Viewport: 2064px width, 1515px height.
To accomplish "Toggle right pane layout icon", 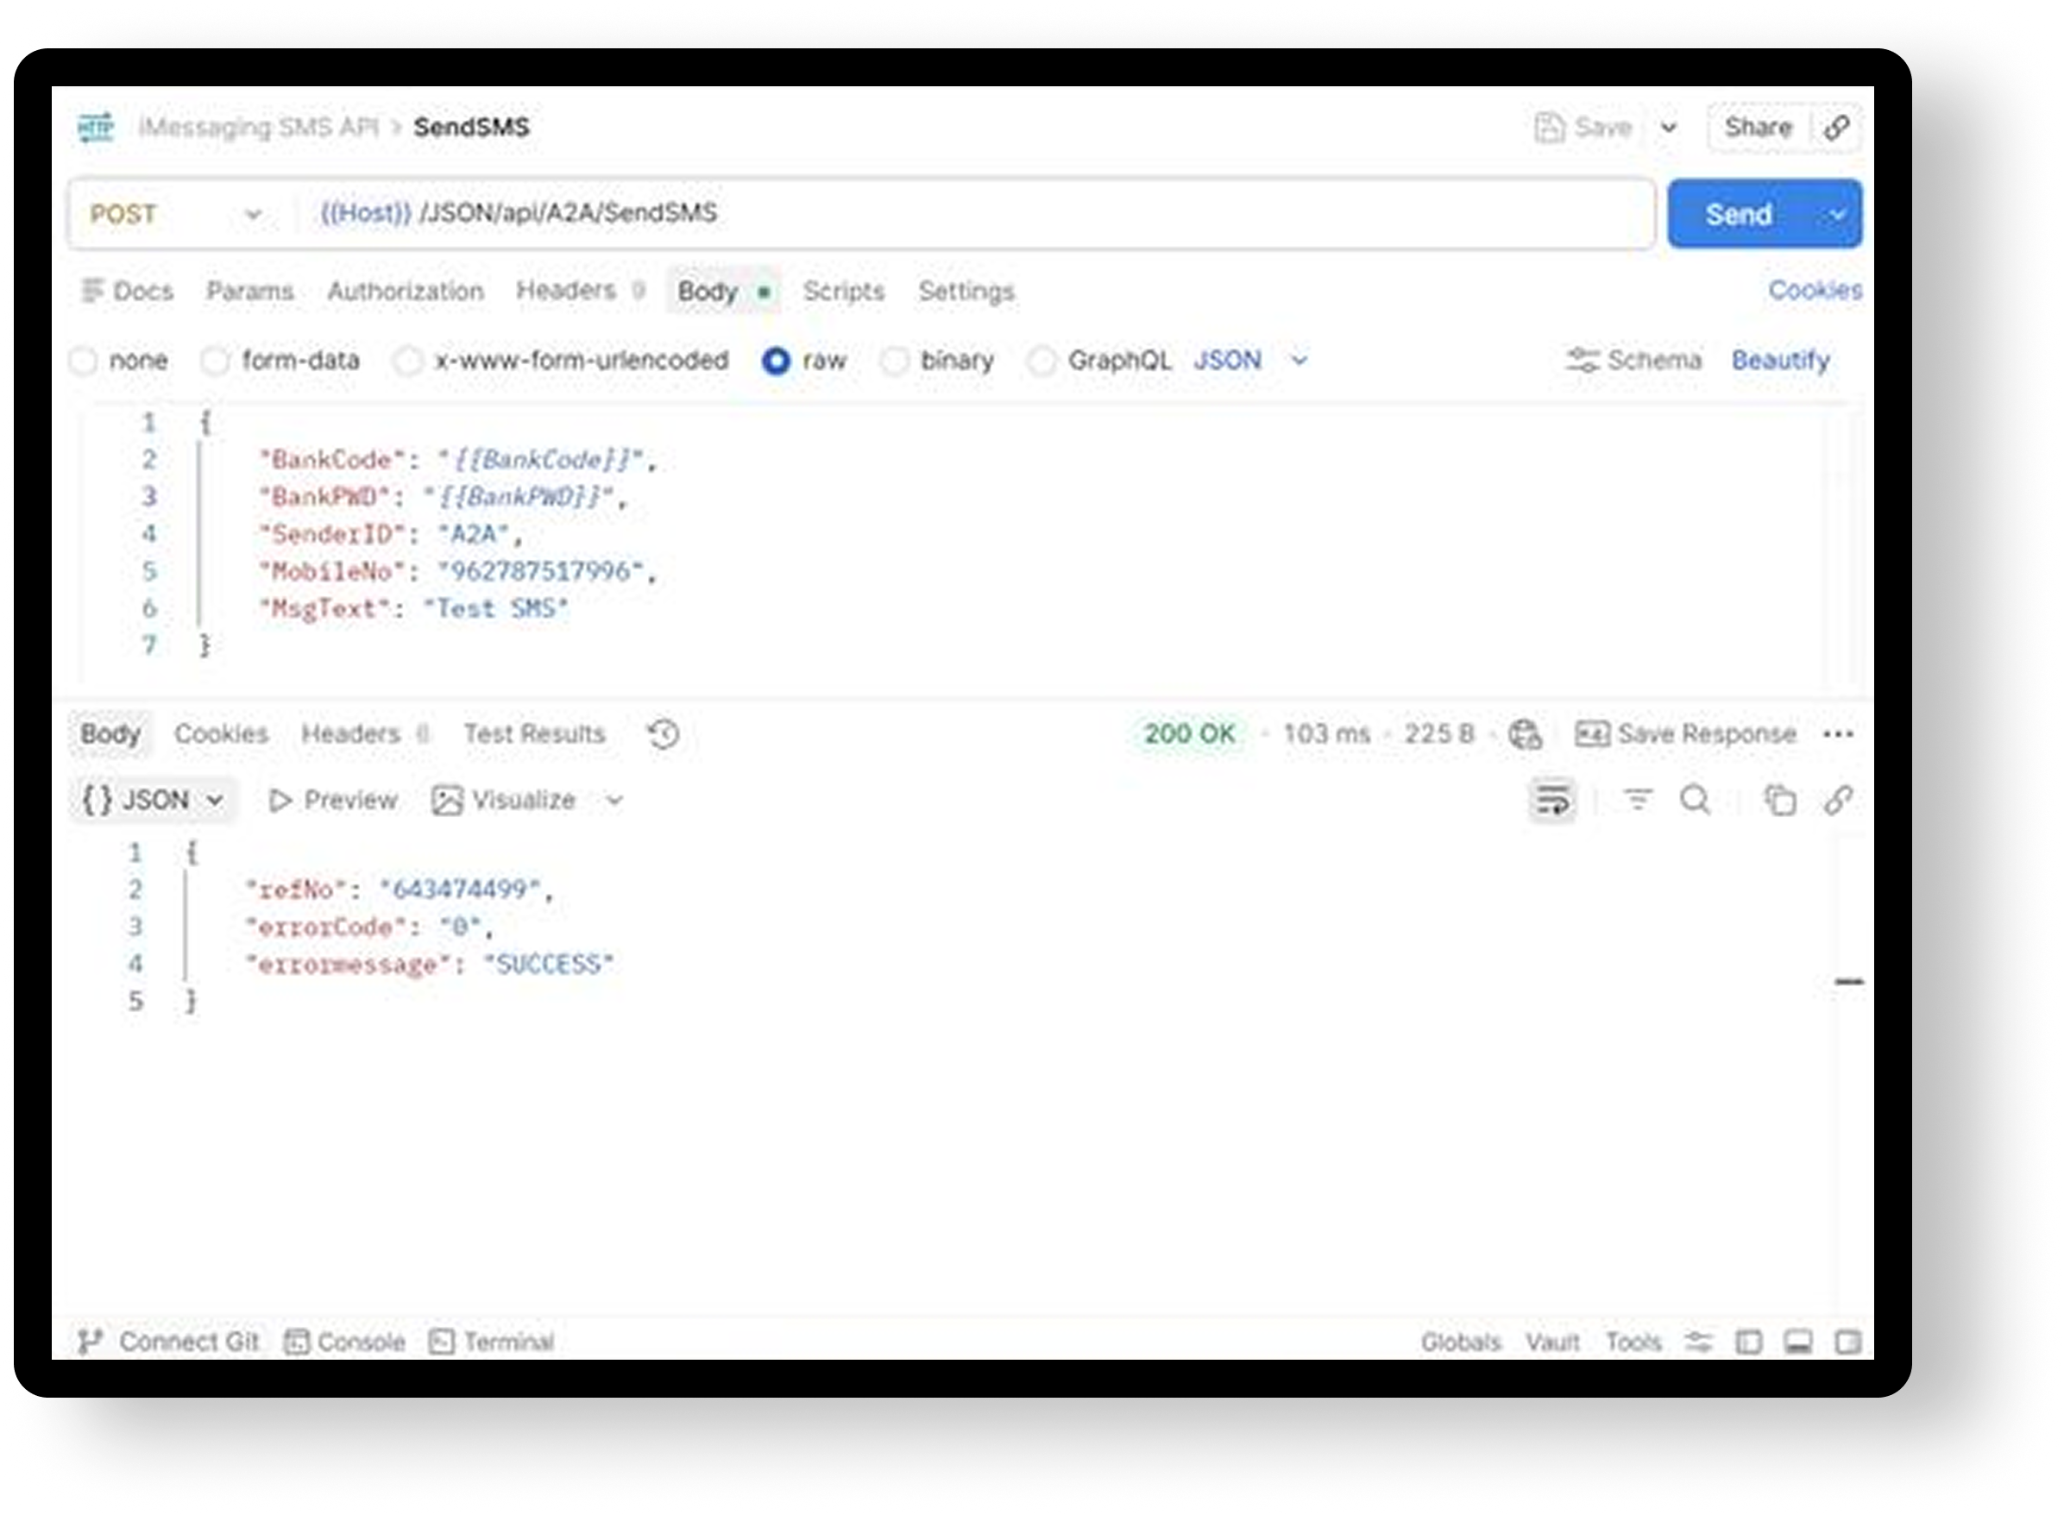I will pyautogui.click(x=1847, y=1342).
